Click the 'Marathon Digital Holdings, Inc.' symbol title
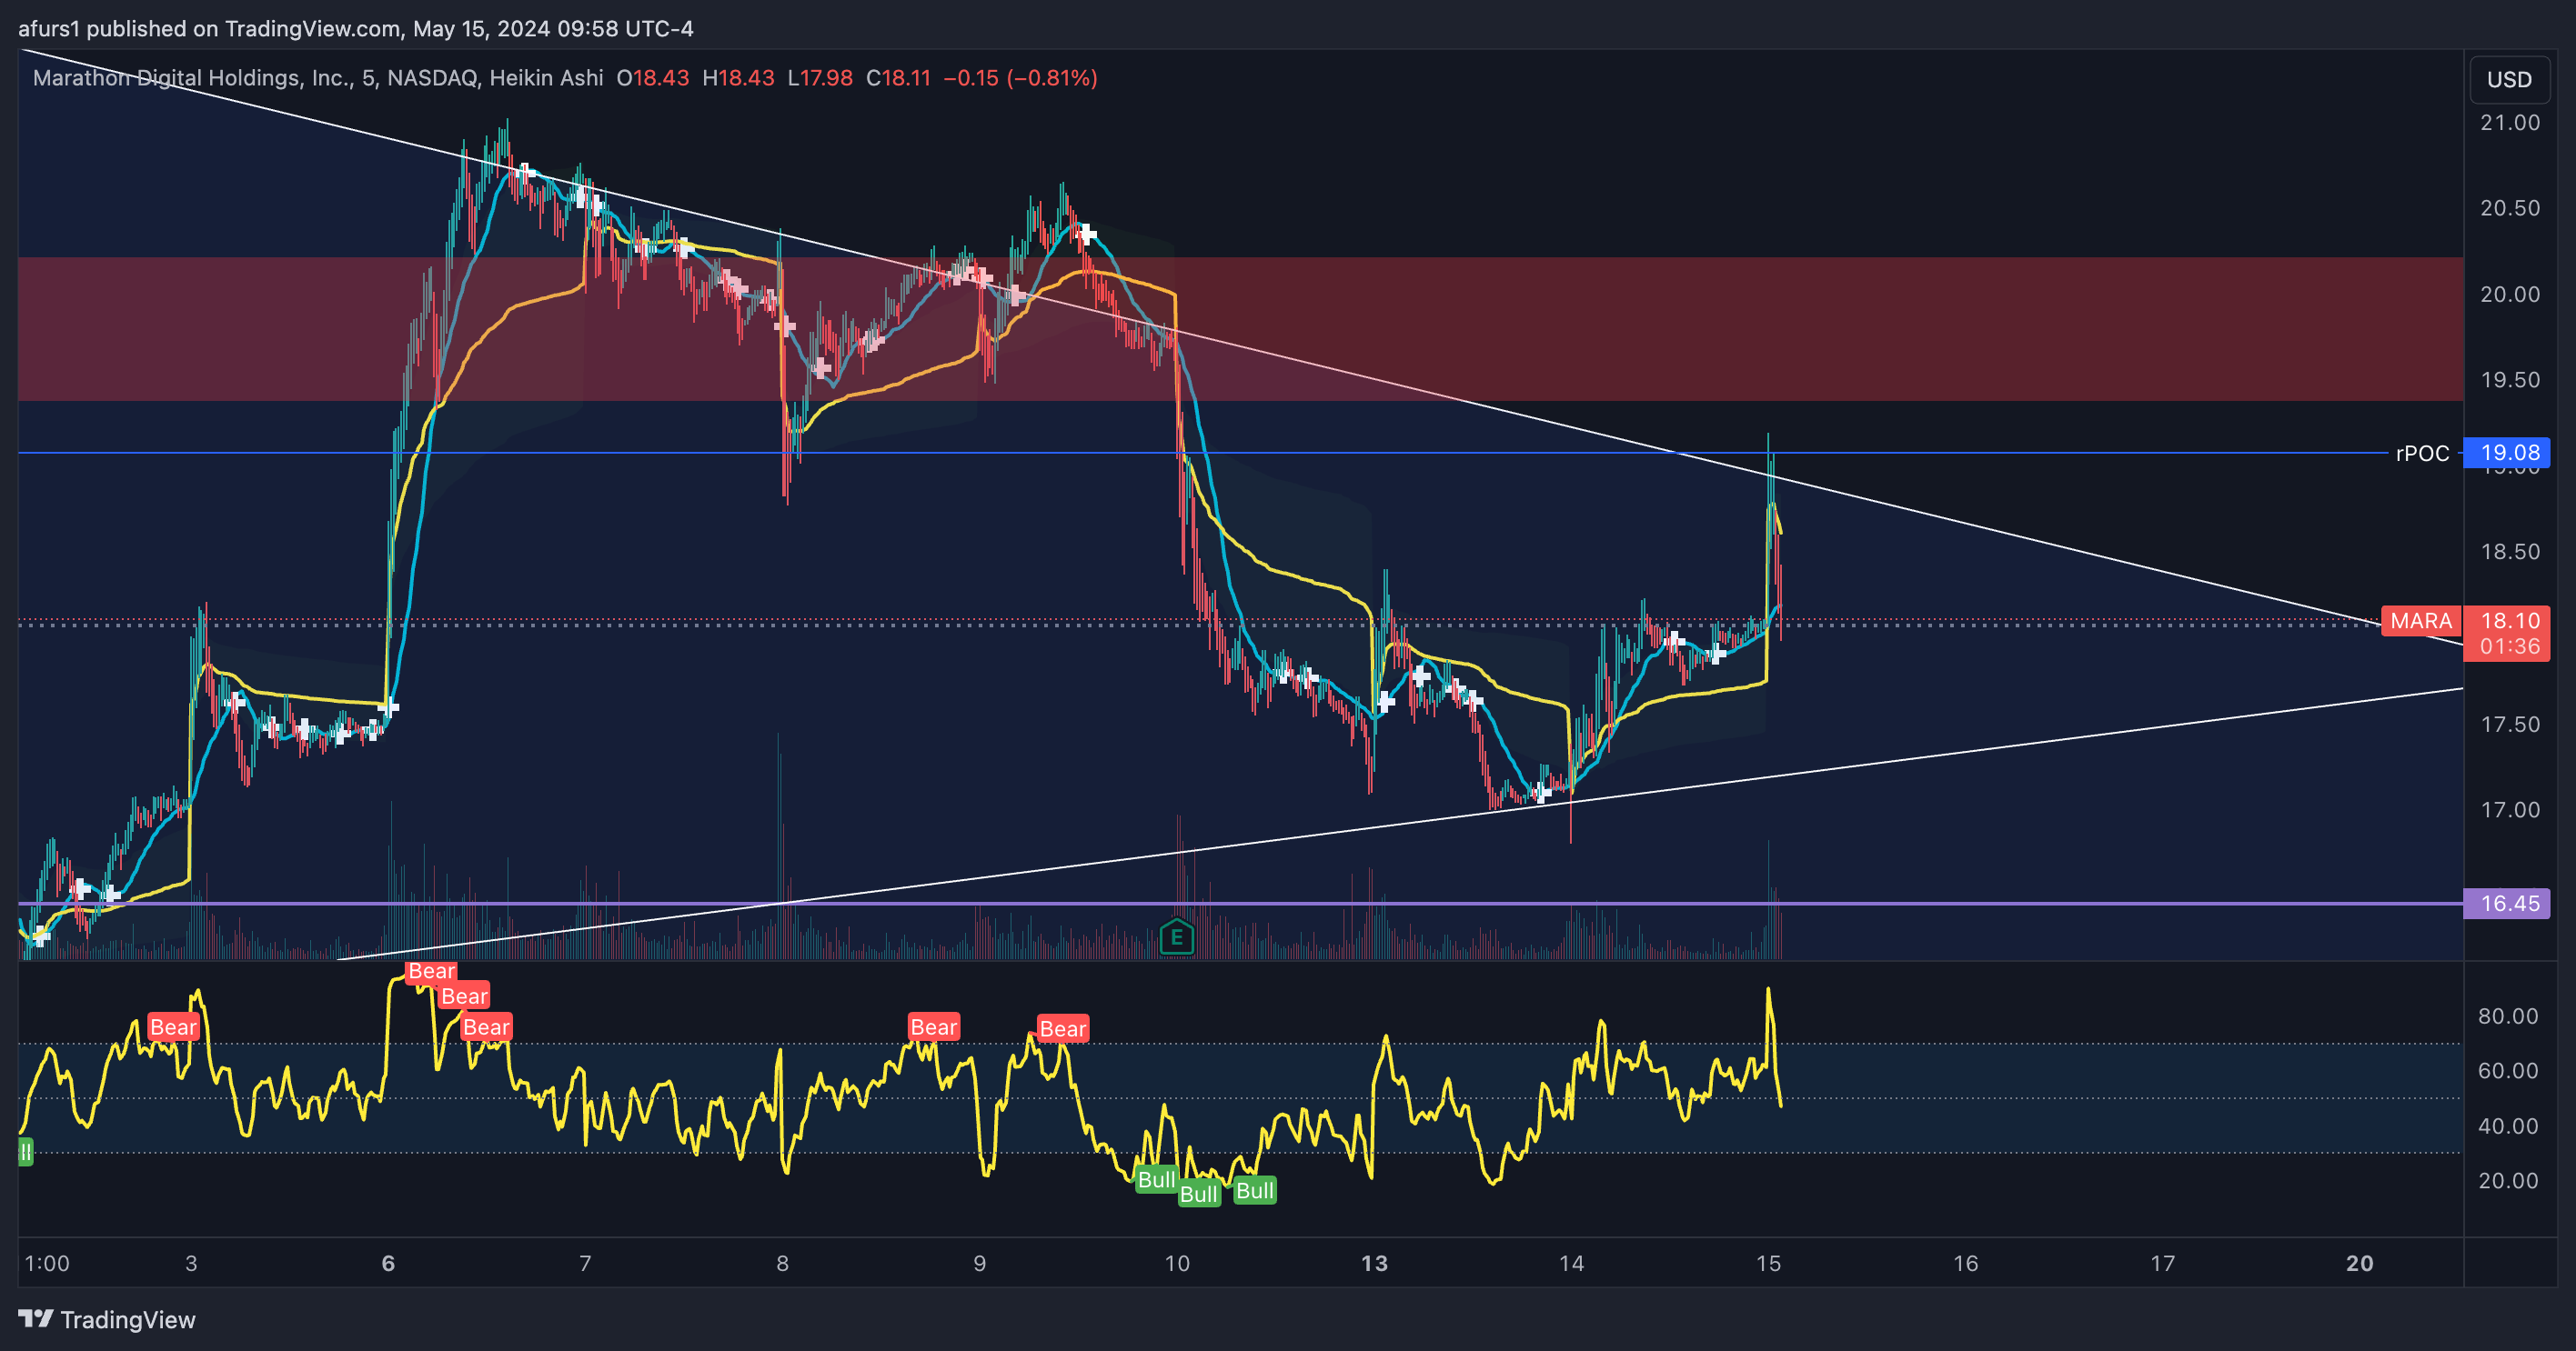This screenshot has height=1351, width=2576. 191,78
